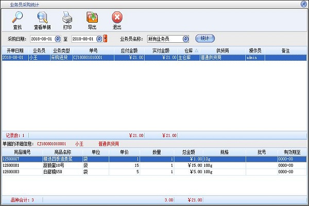Click the 导出 (Export) icon
This screenshot has width=309, height=206.
tap(92, 18)
